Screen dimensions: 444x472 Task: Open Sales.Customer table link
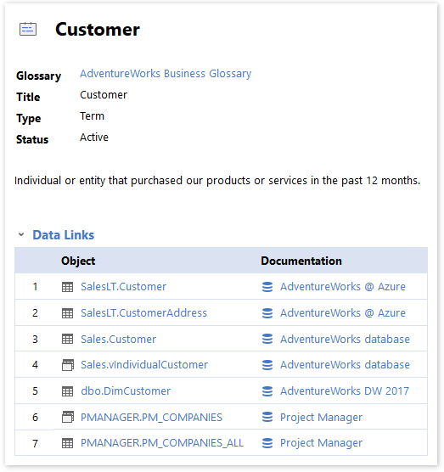118,340
